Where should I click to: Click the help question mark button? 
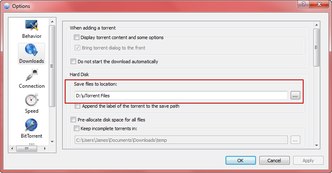(x=303, y=4)
